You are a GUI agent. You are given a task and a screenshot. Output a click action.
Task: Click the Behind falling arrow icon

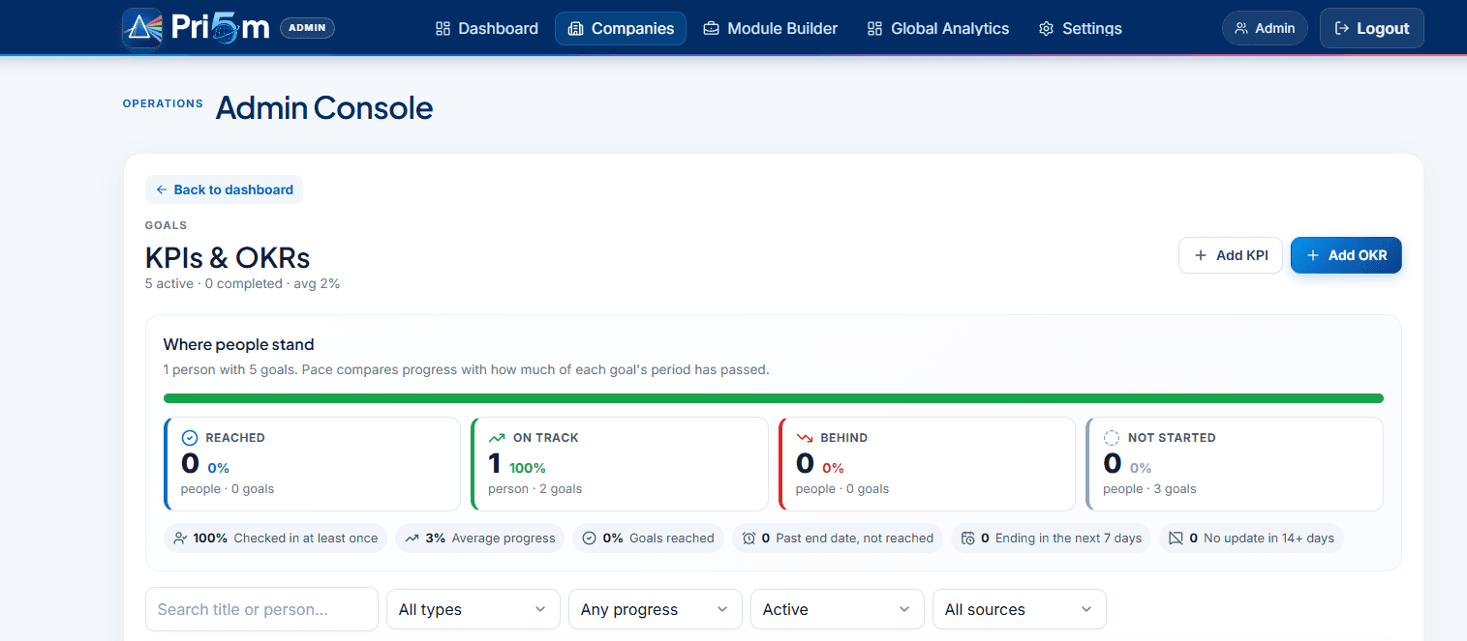[x=805, y=438]
